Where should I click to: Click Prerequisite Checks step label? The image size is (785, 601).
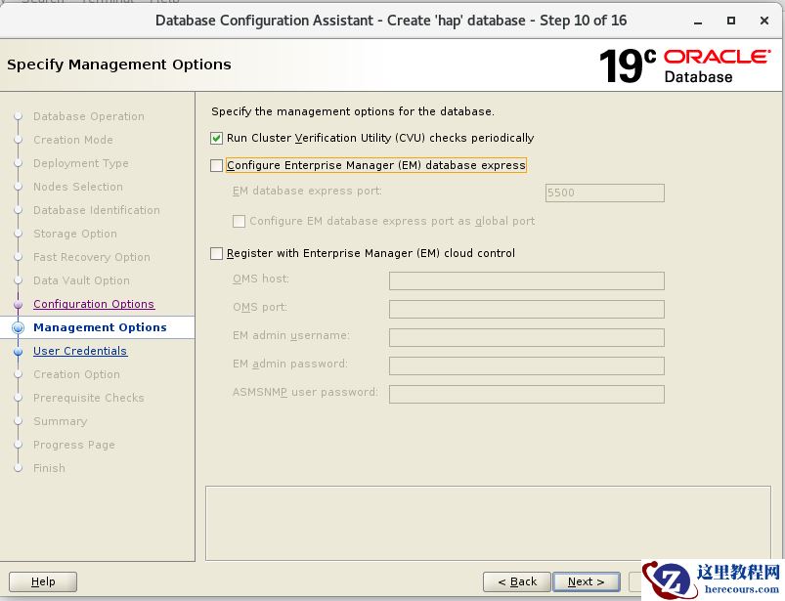(x=89, y=398)
